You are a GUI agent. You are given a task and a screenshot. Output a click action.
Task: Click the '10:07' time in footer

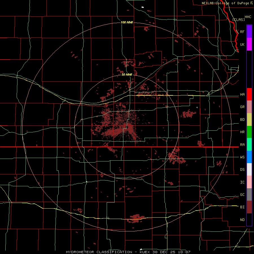coord(185,252)
